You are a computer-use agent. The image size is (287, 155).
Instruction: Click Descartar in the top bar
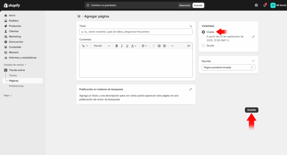coord(185,5)
